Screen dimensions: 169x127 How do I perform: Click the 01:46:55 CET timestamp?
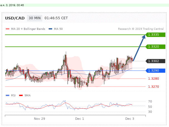coord(56,18)
